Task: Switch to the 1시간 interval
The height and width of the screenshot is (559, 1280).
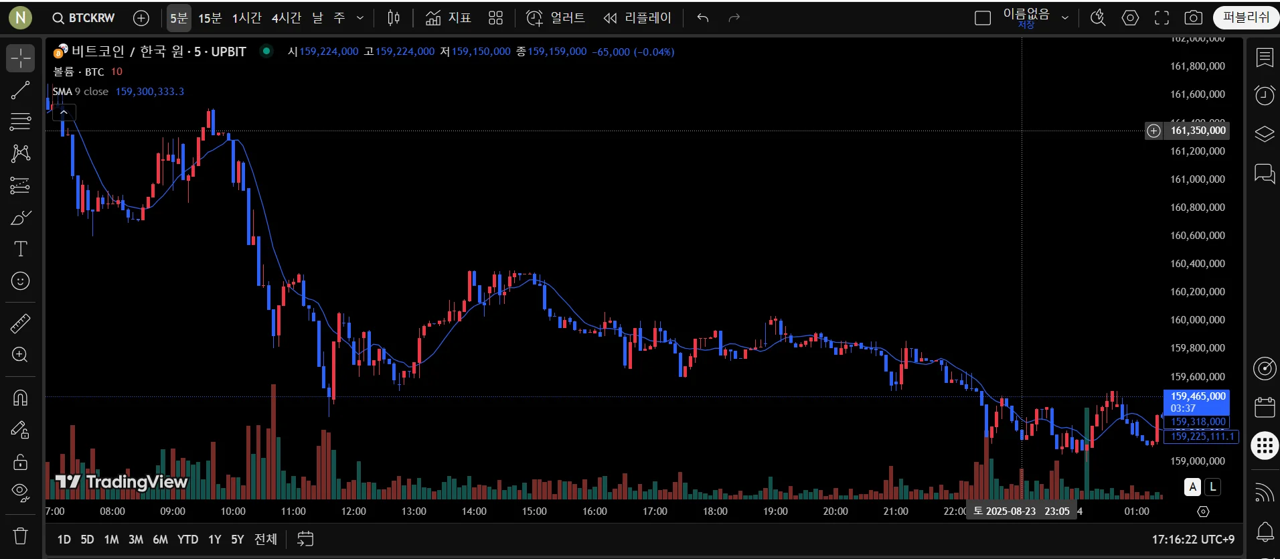Action: click(246, 18)
